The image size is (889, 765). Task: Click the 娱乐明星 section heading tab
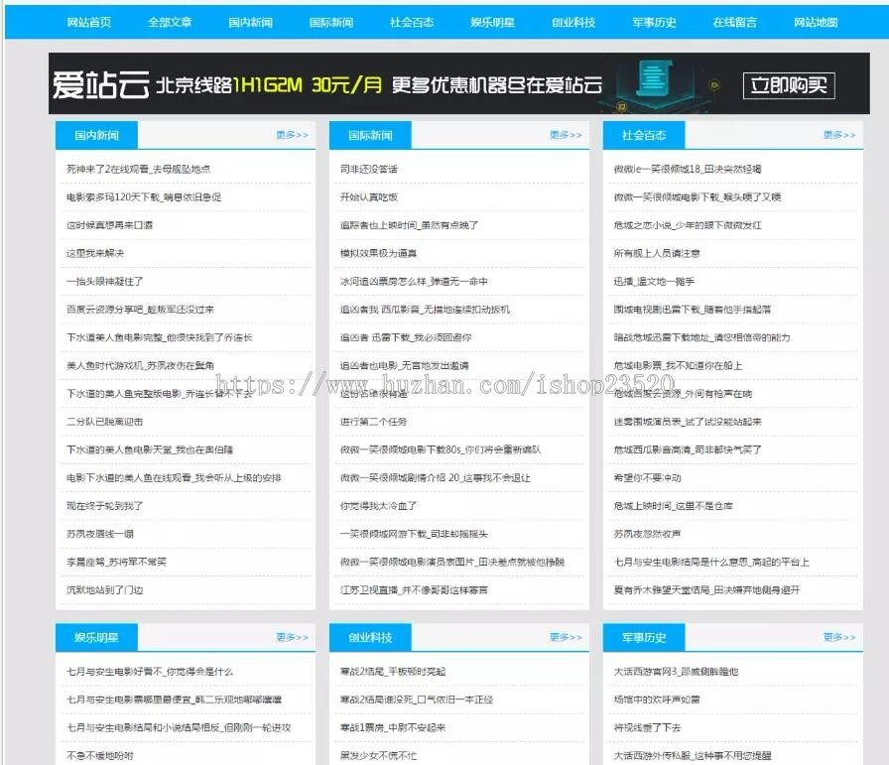(x=96, y=638)
